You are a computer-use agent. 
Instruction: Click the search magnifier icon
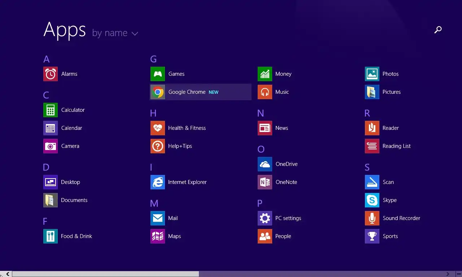[x=438, y=30]
